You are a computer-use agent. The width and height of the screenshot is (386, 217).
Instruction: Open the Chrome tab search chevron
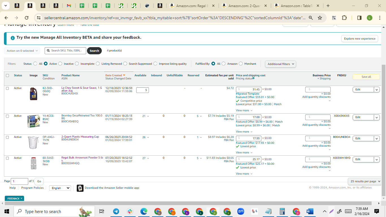click(6, 6)
